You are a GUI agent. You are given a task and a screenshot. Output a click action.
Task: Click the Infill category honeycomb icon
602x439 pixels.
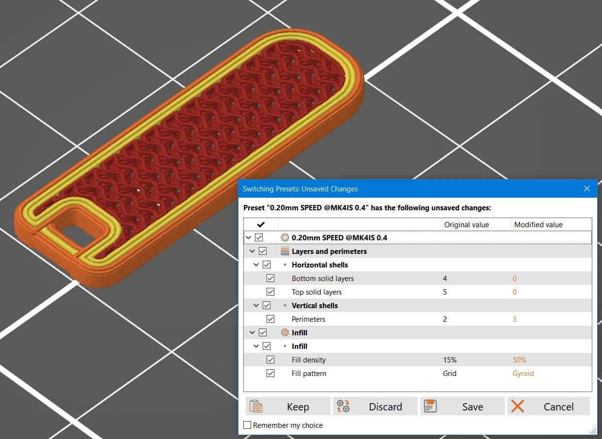click(285, 333)
